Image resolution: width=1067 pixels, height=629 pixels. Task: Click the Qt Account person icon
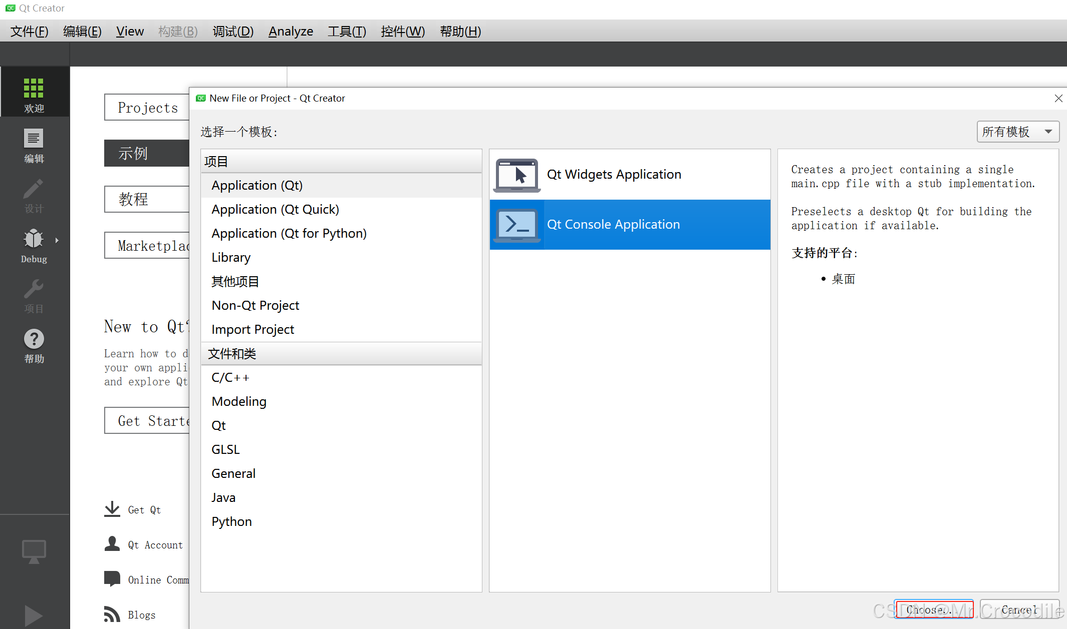112,544
